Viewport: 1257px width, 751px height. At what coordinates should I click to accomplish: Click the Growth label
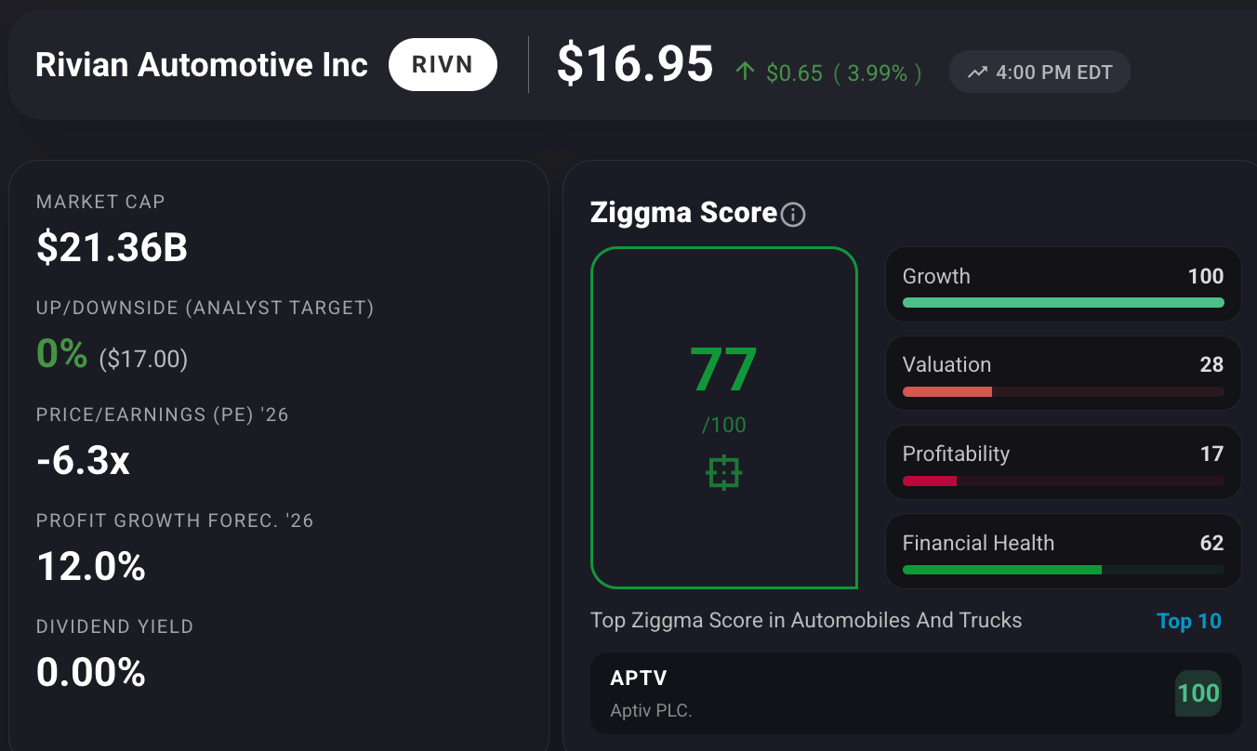pos(936,276)
